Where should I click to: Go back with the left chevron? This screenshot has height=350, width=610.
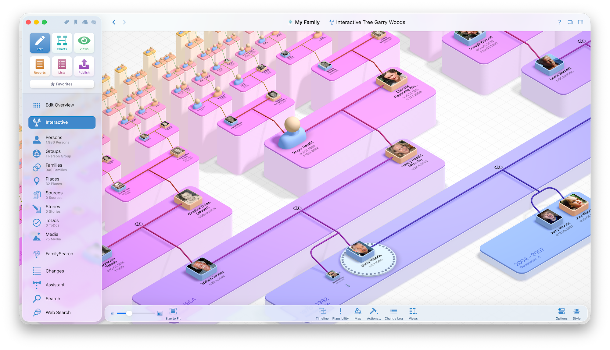114,22
